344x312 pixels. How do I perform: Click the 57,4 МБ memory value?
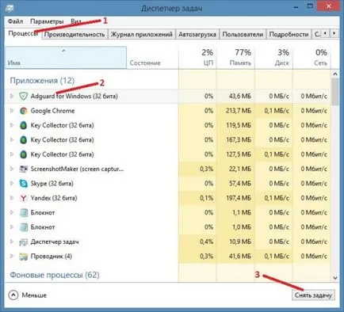pyautogui.click(x=240, y=184)
